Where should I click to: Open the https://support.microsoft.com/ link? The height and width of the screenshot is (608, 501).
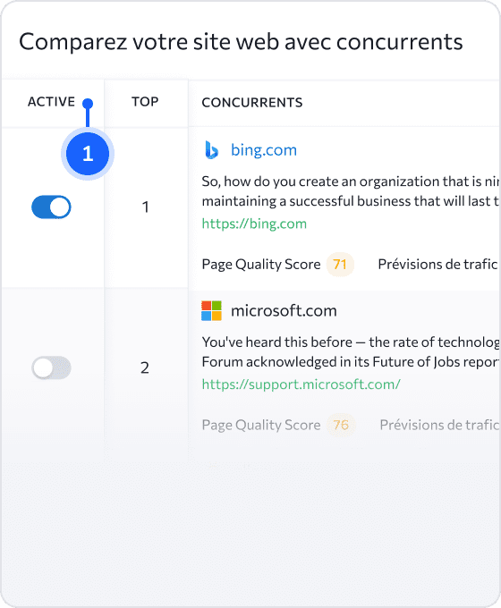(301, 384)
